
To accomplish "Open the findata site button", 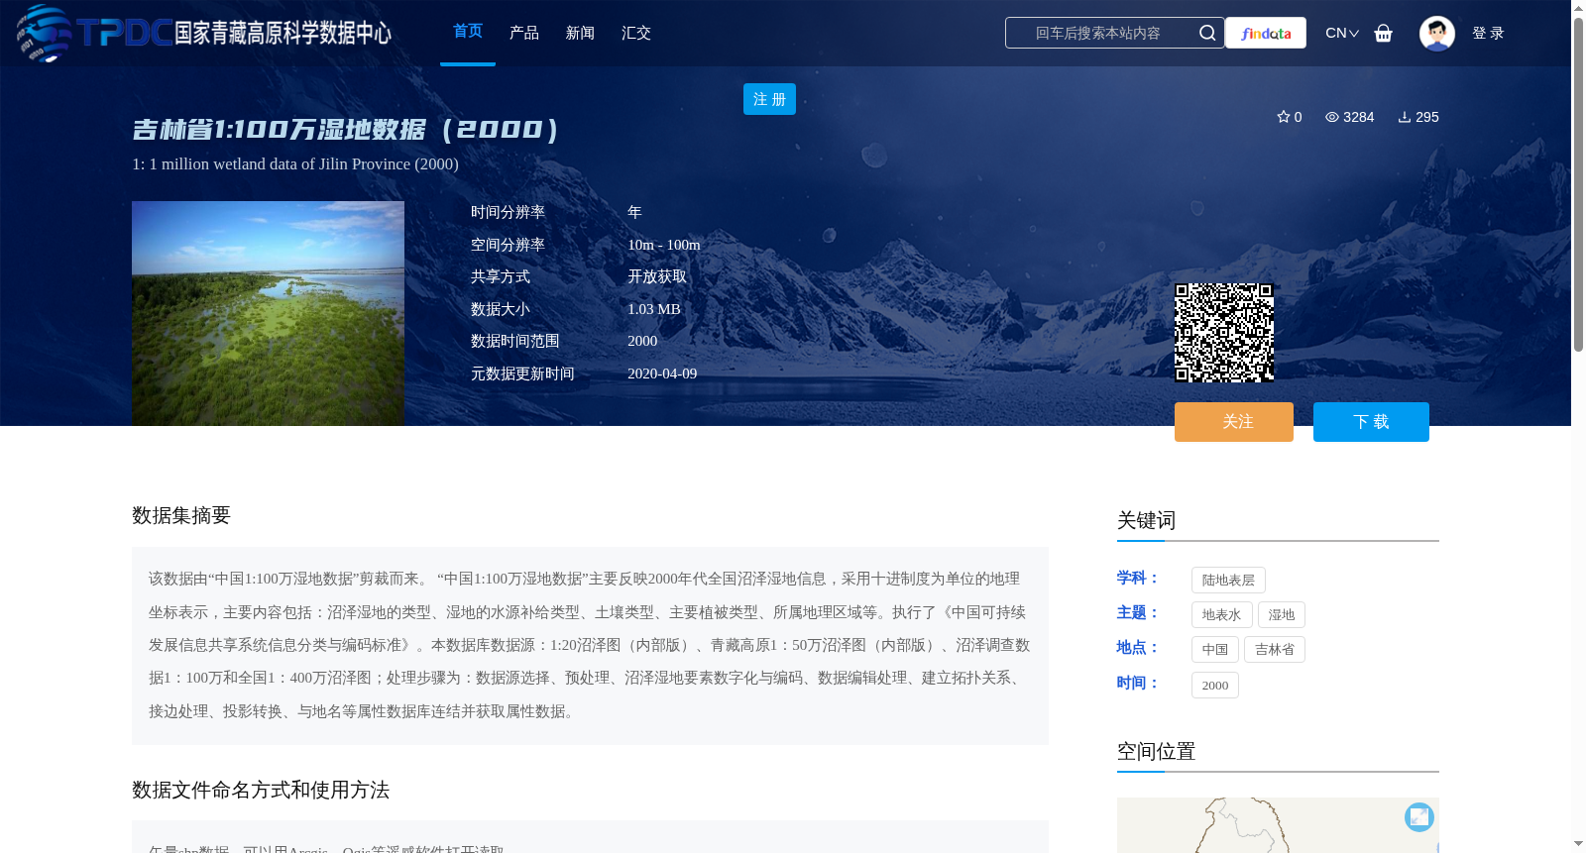I will [1266, 33].
